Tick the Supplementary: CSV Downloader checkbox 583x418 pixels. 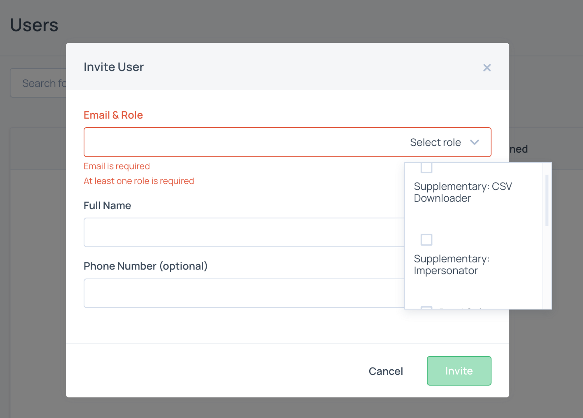coord(426,168)
